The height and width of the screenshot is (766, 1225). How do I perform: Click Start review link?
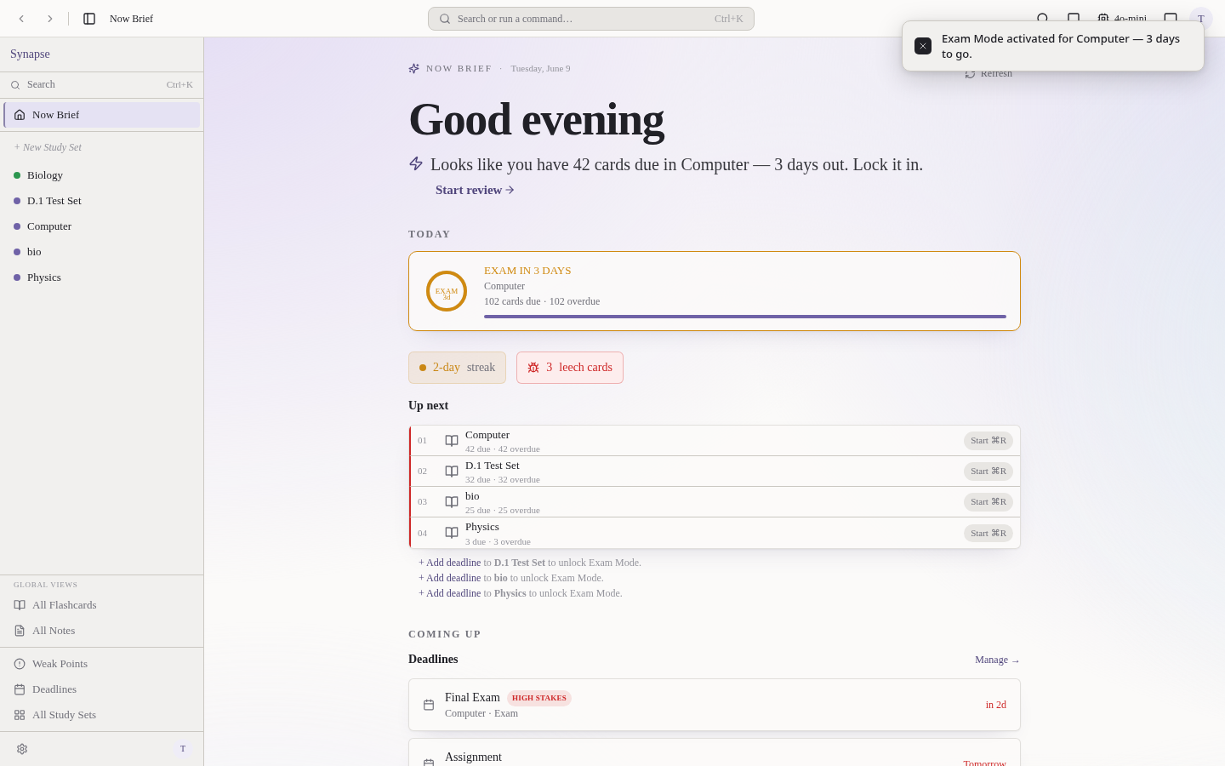(x=475, y=190)
